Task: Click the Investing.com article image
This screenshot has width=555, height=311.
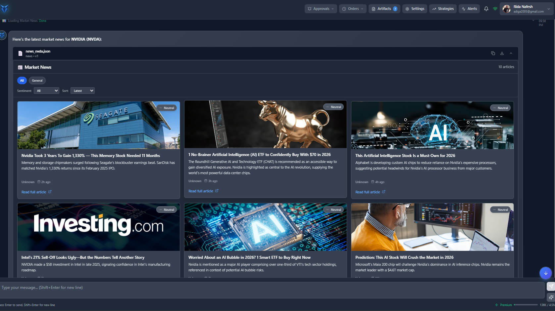Action: 99,227
